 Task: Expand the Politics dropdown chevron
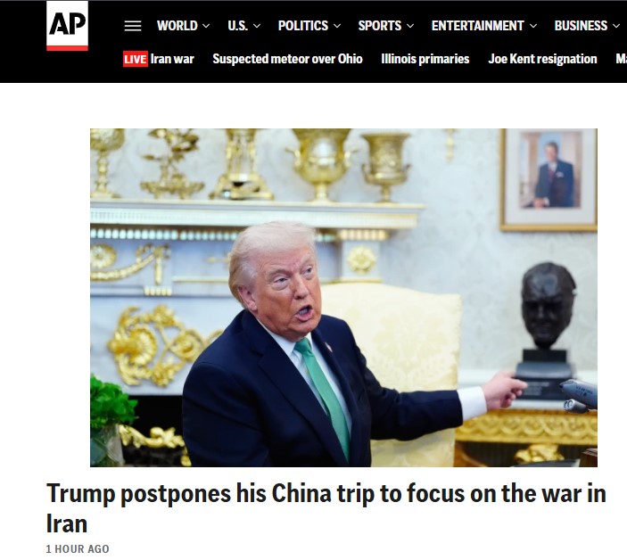[x=337, y=26]
